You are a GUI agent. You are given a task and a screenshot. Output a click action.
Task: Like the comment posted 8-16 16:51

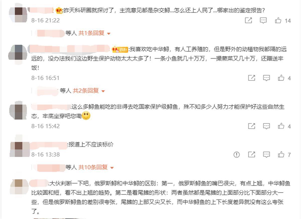click(x=281, y=78)
